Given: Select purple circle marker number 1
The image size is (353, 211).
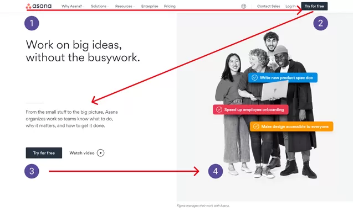Looking at the screenshot, I should [x=32, y=23].
